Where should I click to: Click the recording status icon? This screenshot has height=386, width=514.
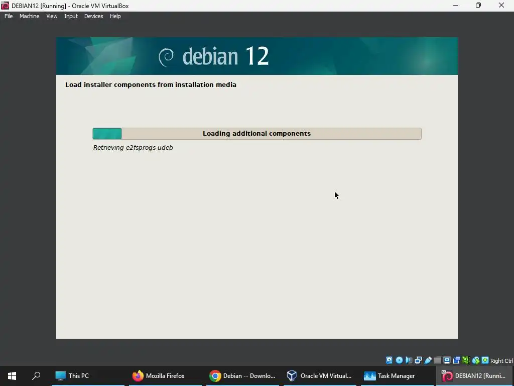pyautogui.click(x=456, y=360)
